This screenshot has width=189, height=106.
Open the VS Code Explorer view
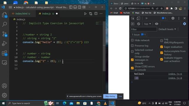(x=4, y=15)
